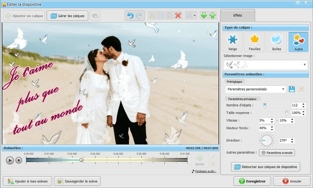
Task: Click the Ajouter keyframe button
Action: [x=200, y=161]
